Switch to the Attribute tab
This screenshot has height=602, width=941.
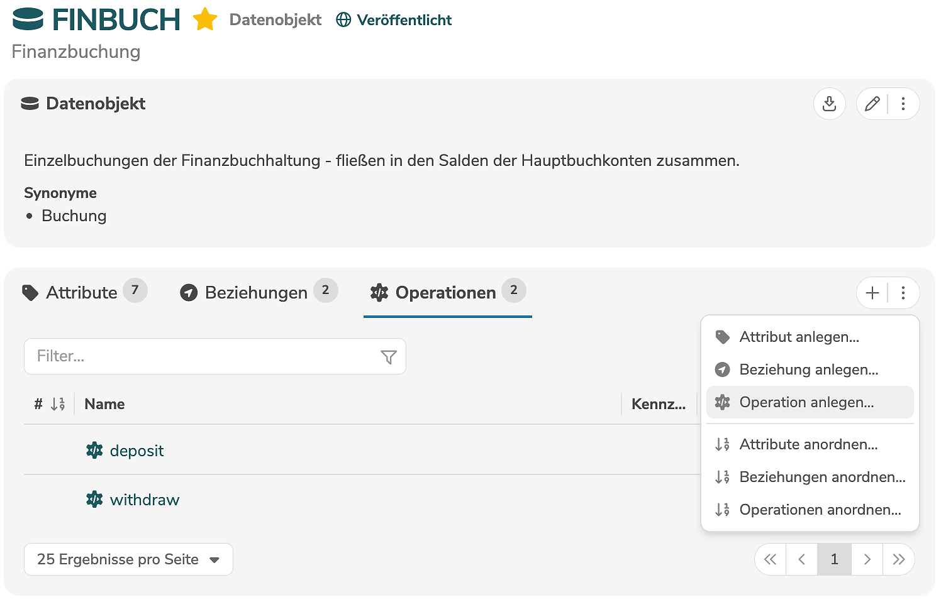click(x=82, y=292)
